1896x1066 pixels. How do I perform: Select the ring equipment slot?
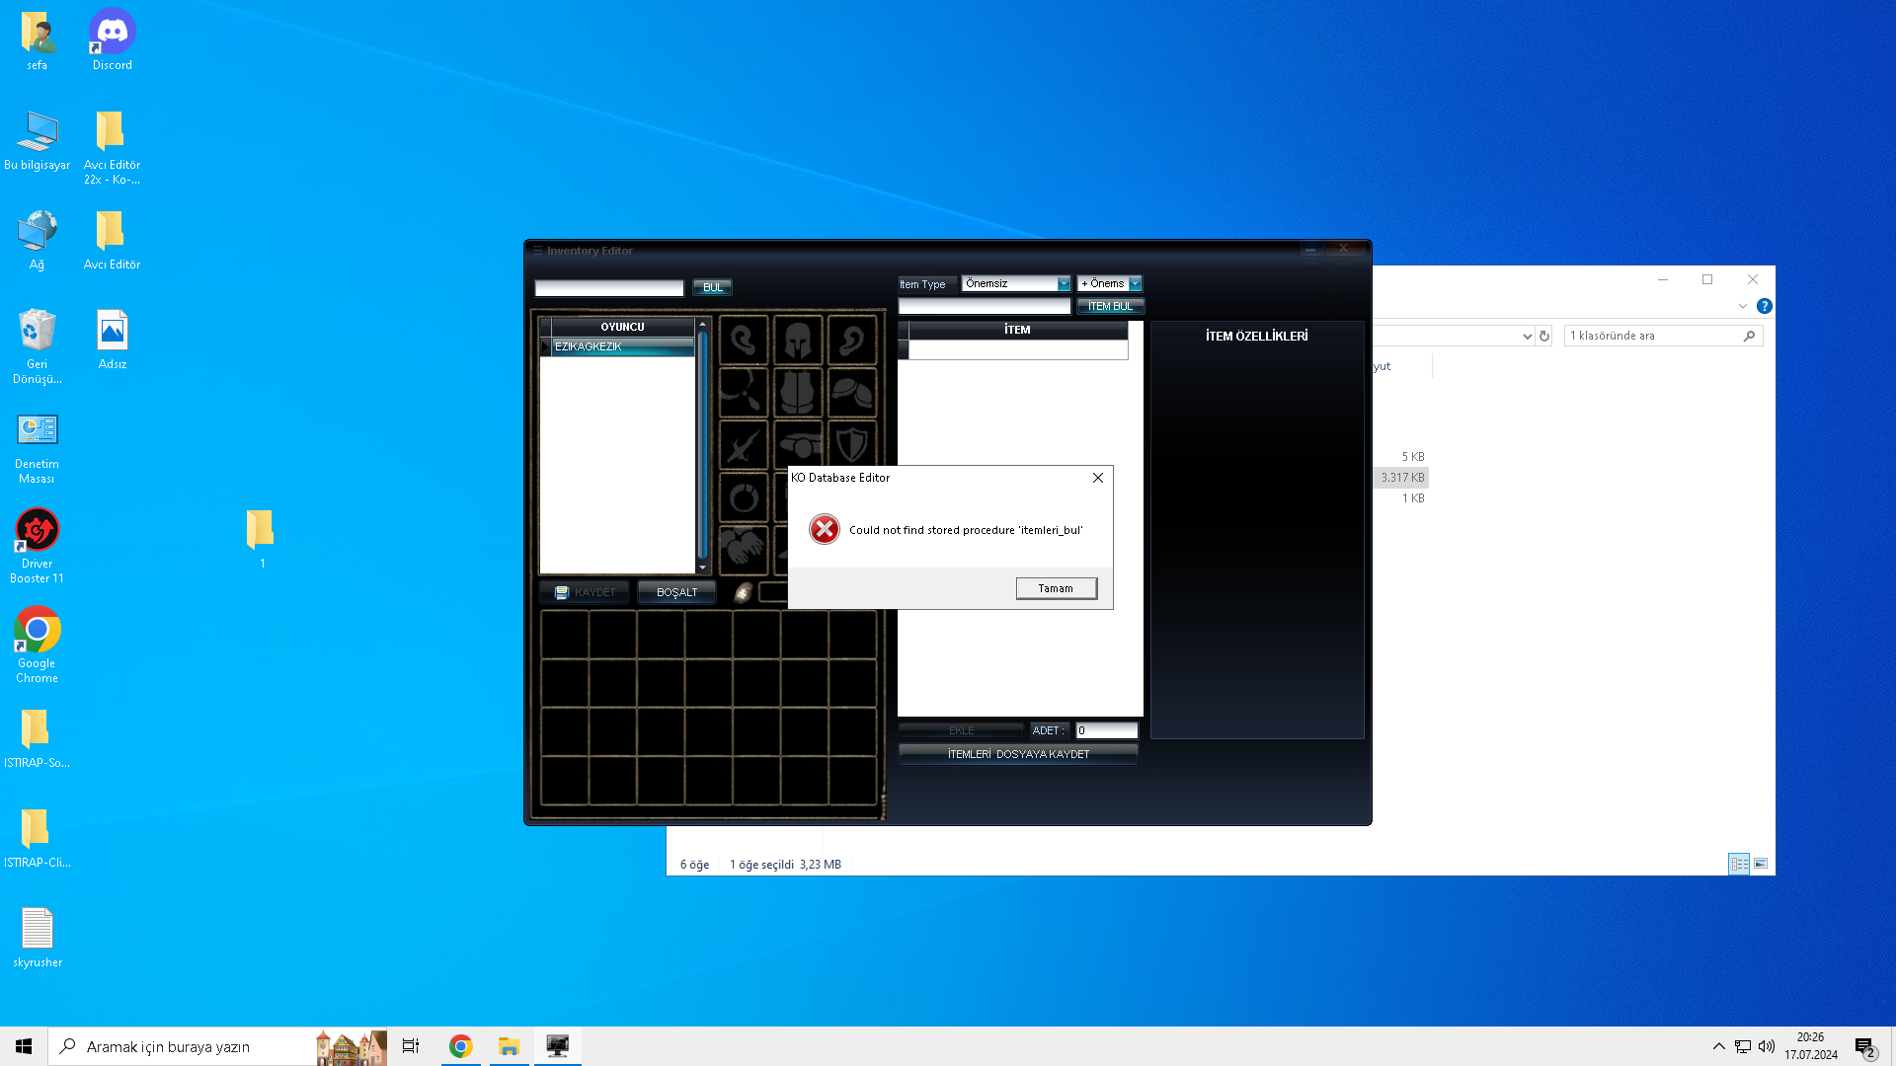click(744, 496)
